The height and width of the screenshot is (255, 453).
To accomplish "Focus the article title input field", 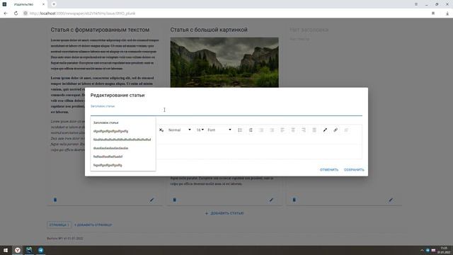I will 226,110.
